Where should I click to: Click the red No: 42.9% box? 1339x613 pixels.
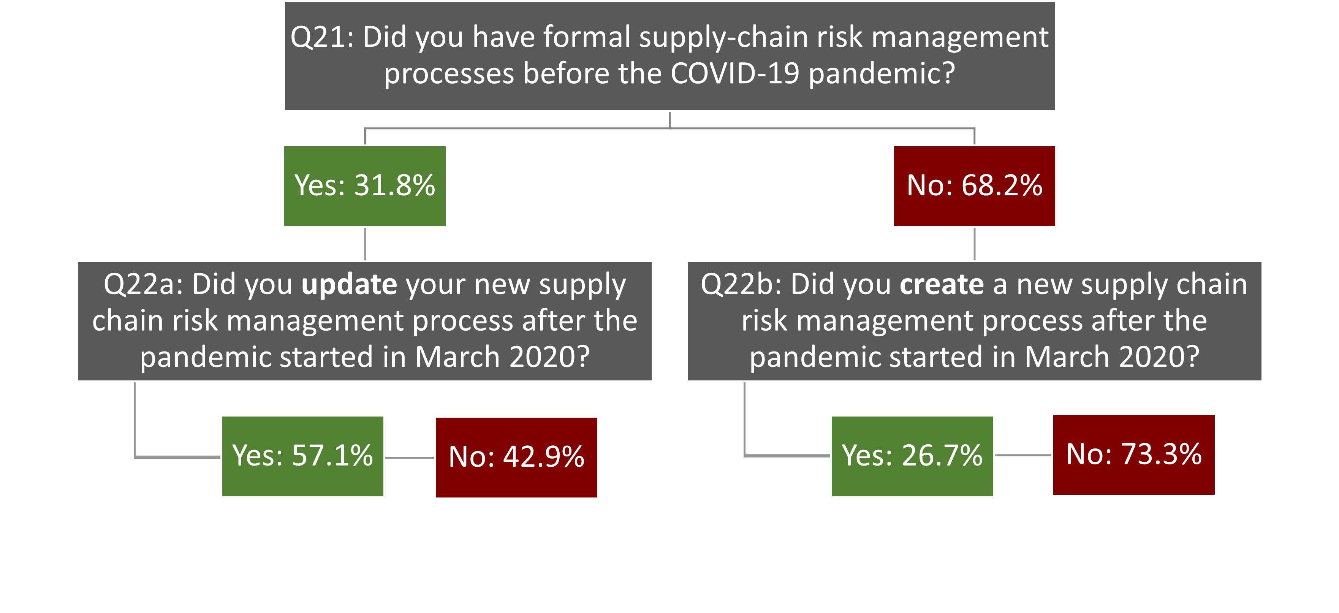click(x=516, y=458)
